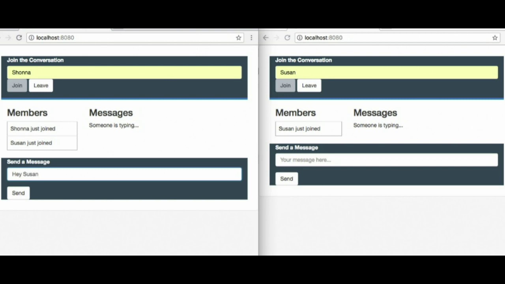Send the 'Hey Susan' message in the left window

tap(18, 193)
